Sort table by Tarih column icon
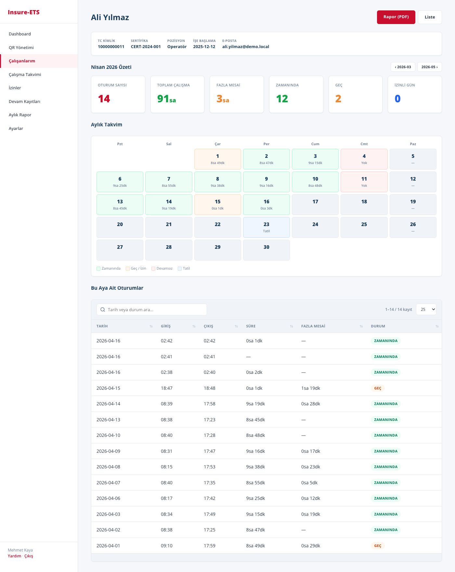Viewport: 455px width, 572px height. (x=151, y=326)
